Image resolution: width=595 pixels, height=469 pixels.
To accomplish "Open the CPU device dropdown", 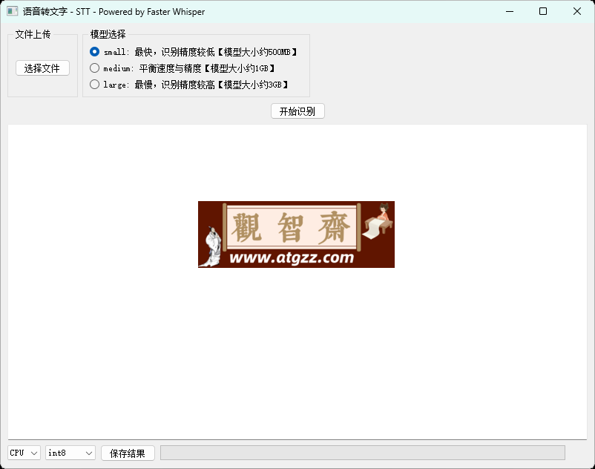I will click(x=24, y=453).
